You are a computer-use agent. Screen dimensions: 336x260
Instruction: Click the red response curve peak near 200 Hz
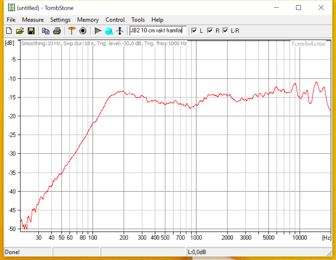pyautogui.click(x=123, y=91)
